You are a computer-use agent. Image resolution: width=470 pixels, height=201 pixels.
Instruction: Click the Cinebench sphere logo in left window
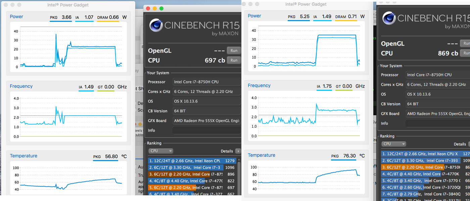point(156,25)
